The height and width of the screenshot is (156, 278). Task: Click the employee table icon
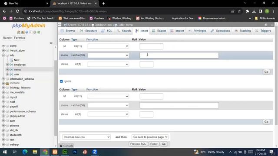[11, 65]
